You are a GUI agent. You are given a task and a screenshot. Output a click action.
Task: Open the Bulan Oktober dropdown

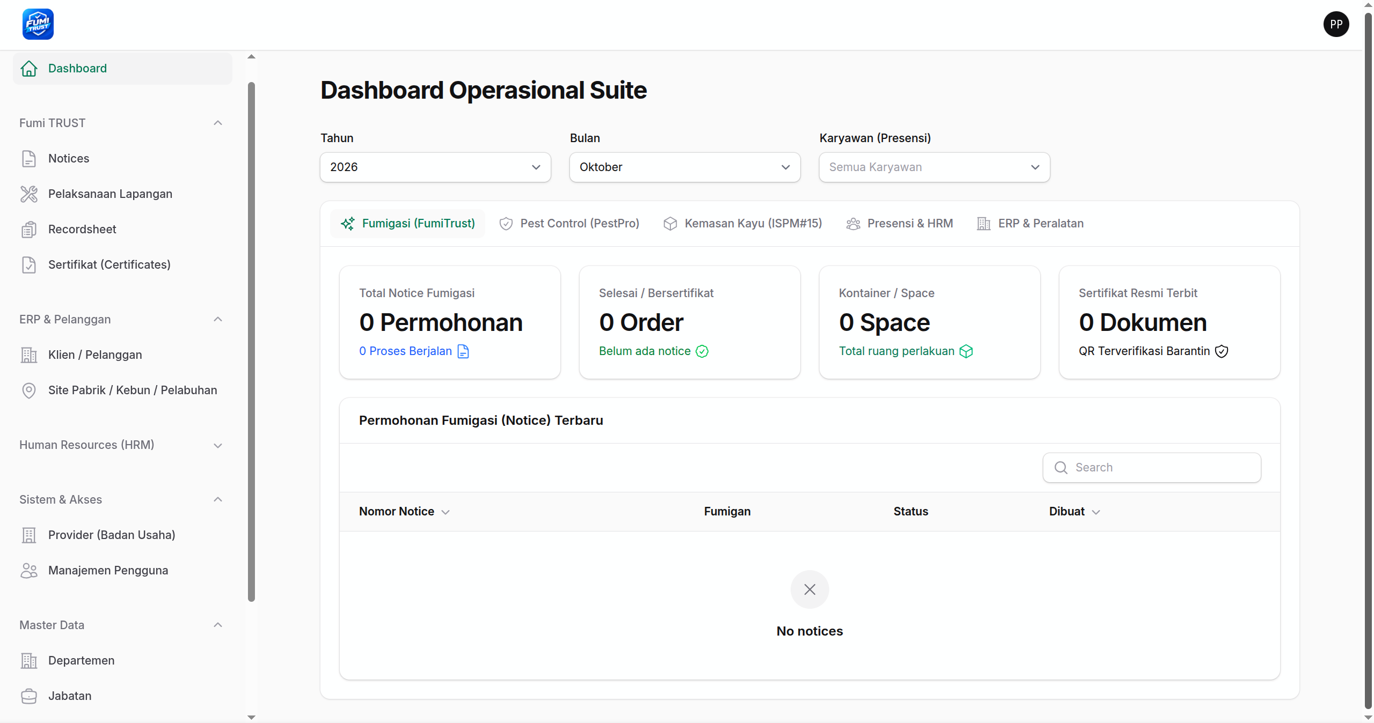pyautogui.click(x=685, y=167)
